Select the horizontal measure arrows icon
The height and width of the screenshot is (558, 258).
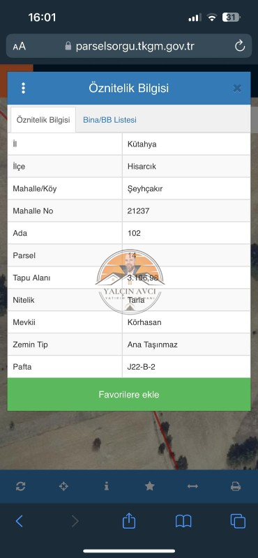point(192,486)
